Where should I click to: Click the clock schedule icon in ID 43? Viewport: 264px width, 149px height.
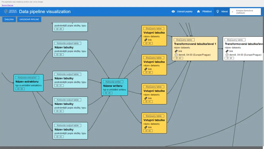point(176,55)
